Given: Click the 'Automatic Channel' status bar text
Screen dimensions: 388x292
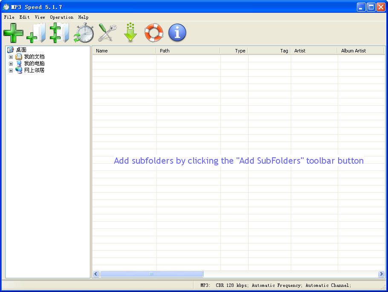Looking at the screenshot, I should pyautogui.click(x=327, y=285).
